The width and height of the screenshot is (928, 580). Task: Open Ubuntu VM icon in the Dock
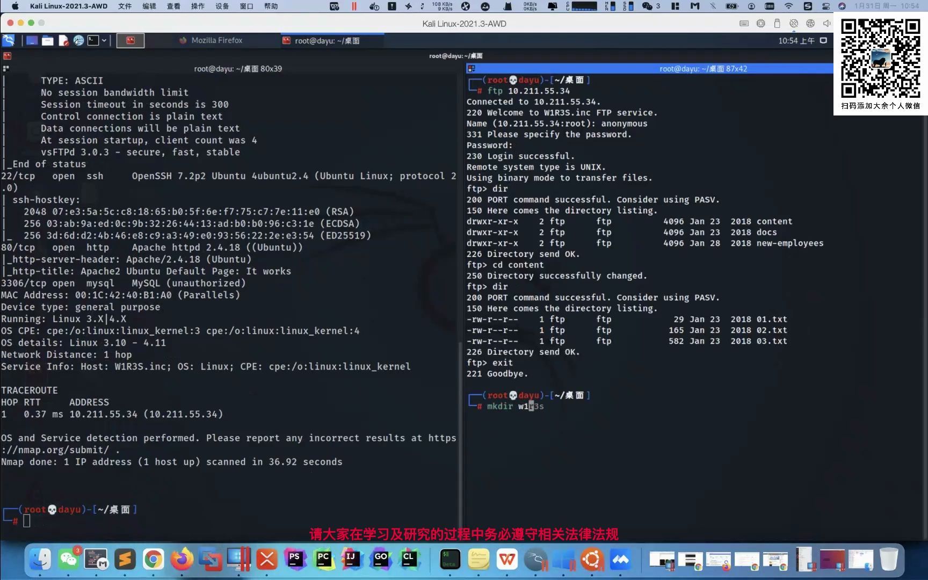point(592,560)
